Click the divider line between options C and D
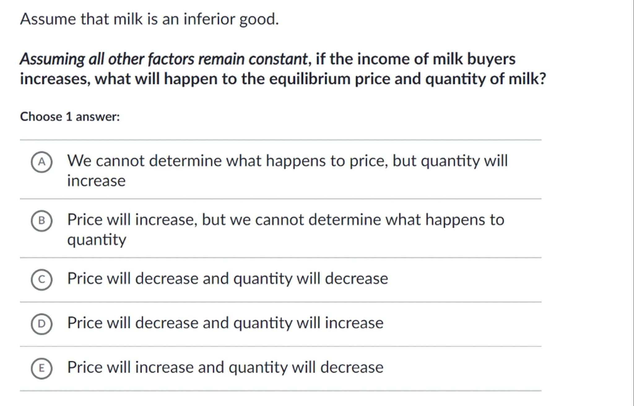The height and width of the screenshot is (406, 634). (x=280, y=302)
